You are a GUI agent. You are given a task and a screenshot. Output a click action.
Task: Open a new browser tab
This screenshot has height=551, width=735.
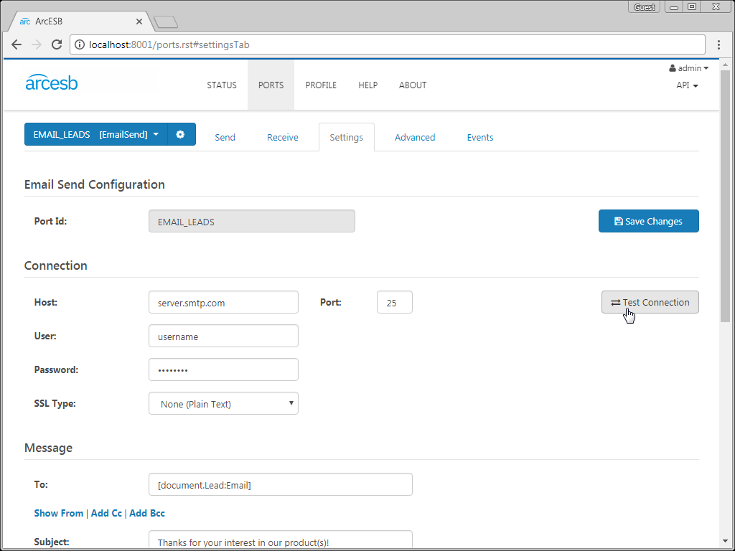point(166,22)
